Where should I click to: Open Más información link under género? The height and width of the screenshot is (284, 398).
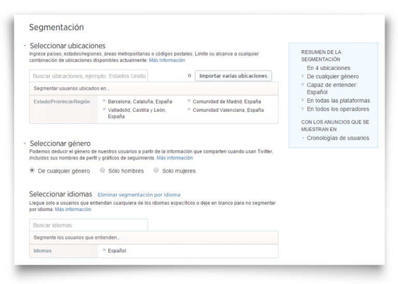pyautogui.click(x=175, y=158)
